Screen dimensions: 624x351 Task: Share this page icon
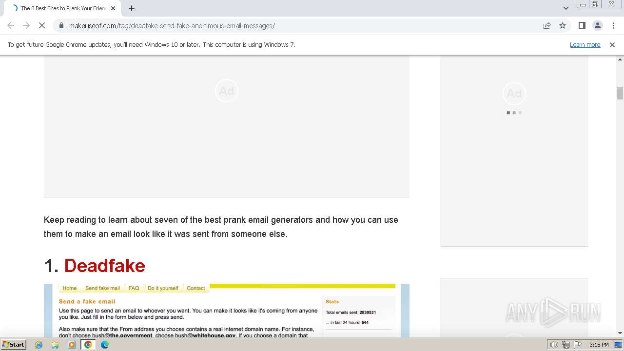point(547,25)
